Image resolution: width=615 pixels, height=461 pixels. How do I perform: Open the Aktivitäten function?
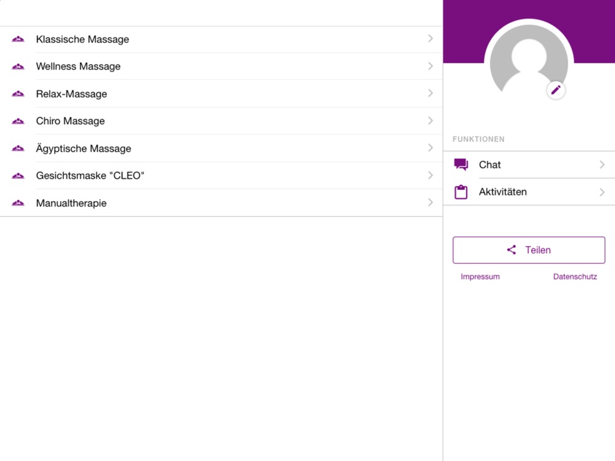click(x=529, y=192)
